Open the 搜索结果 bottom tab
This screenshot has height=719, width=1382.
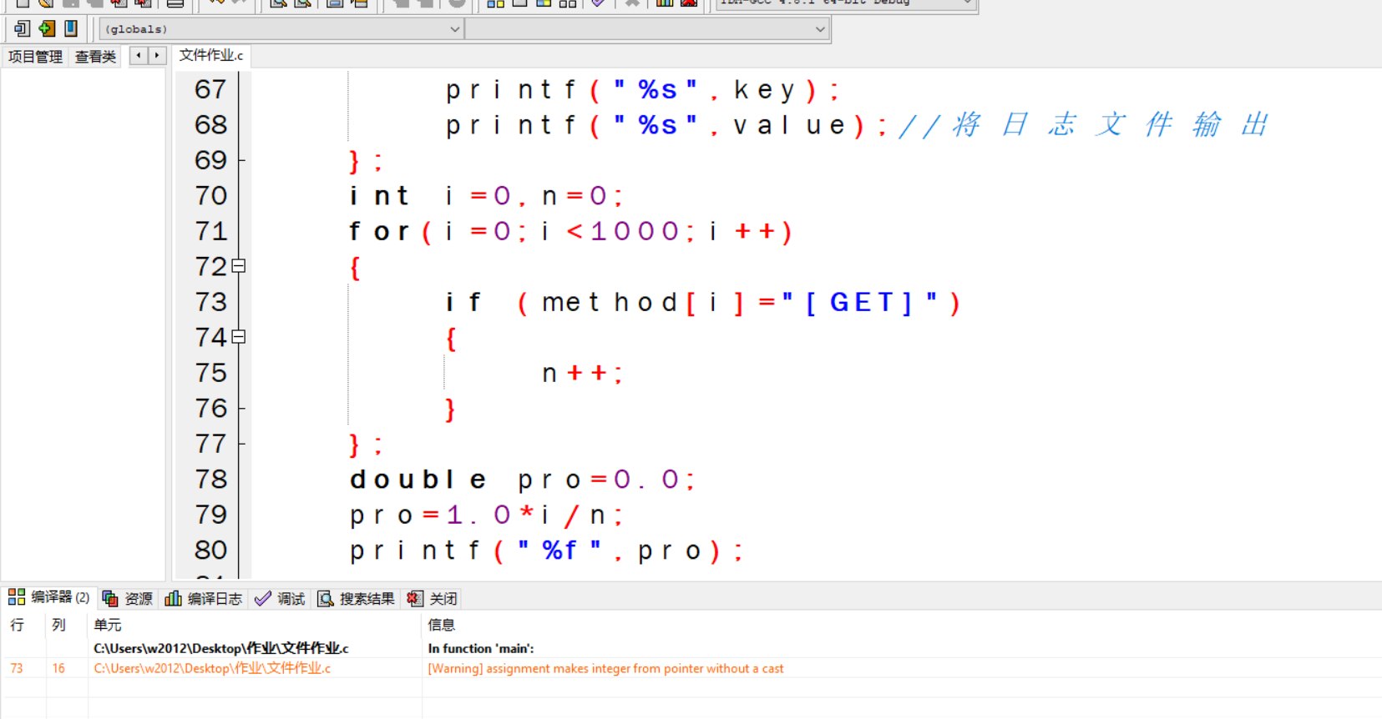point(357,598)
